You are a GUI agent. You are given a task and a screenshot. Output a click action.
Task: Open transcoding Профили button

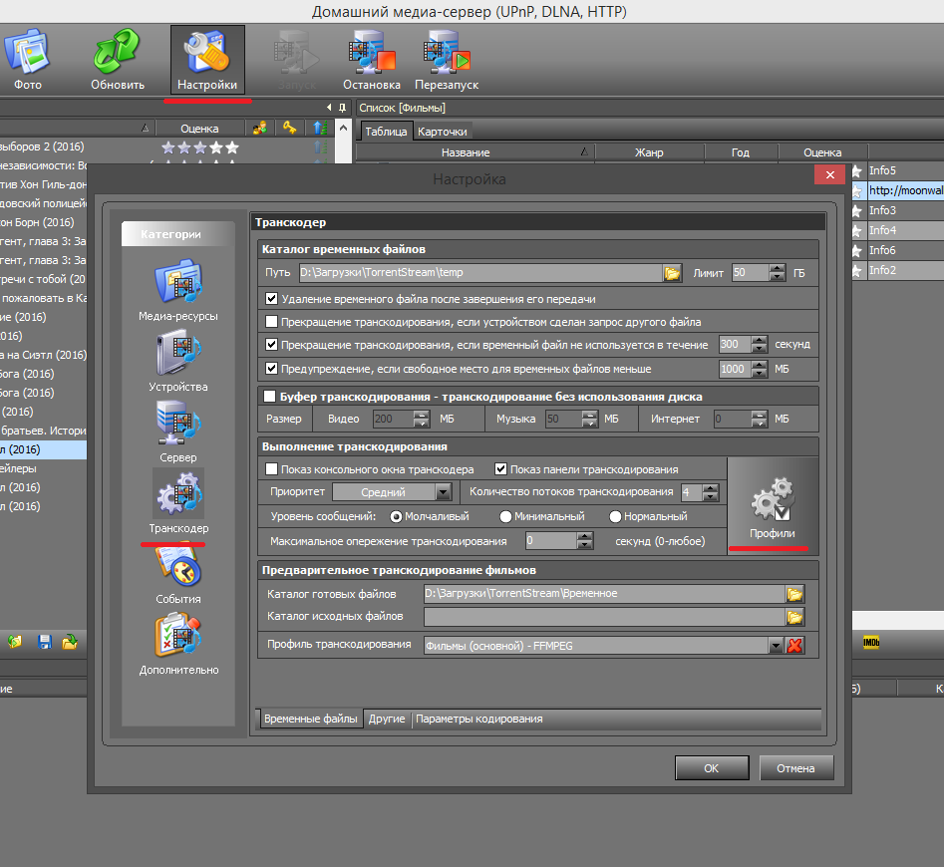point(773,503)
